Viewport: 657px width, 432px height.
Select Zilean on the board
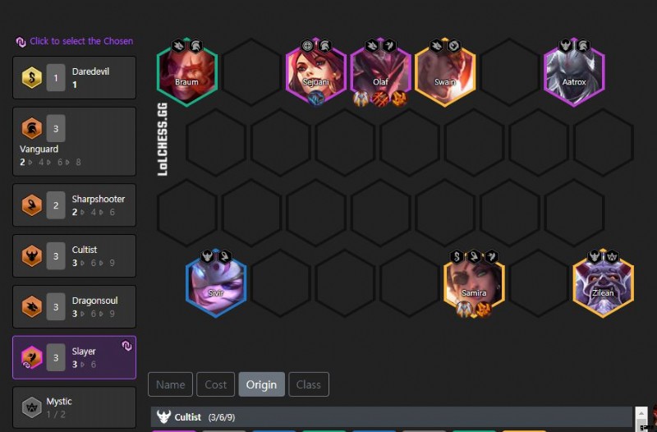click(603, 283)
